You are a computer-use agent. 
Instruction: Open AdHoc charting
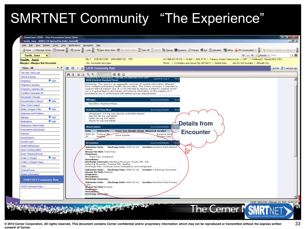[x=228, y=50]
